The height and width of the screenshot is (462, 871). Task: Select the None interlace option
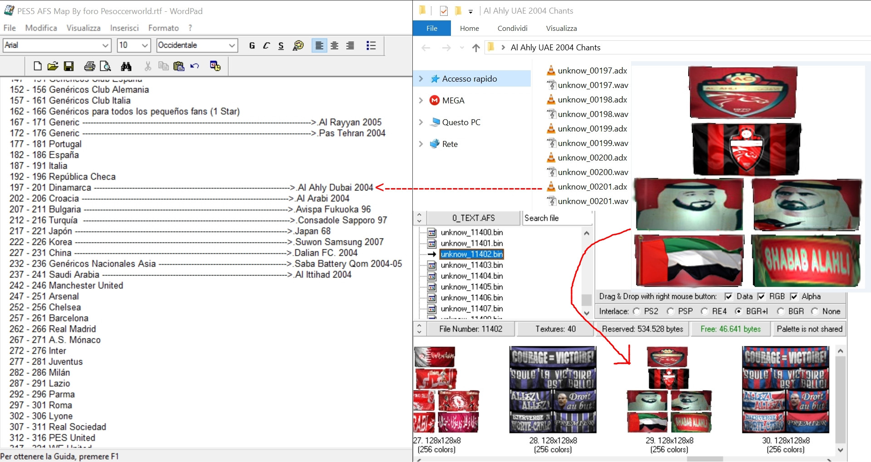[x=815, y=311]
